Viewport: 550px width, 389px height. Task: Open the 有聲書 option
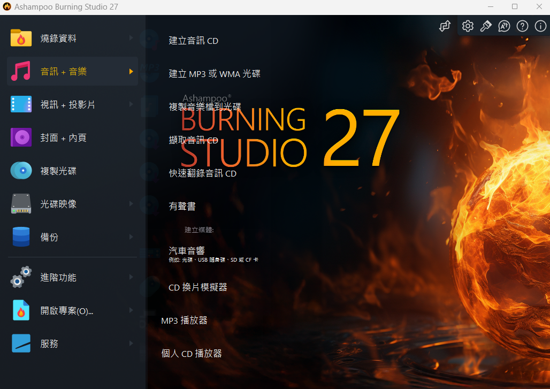[x=182, y=206]
